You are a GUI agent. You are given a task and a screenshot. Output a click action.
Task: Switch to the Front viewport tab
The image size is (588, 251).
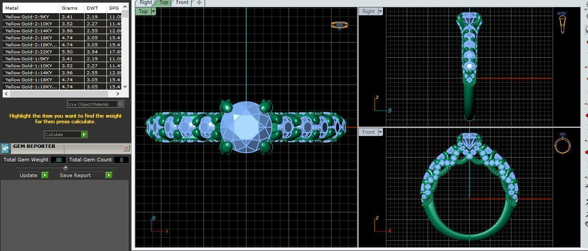[182, 3]
